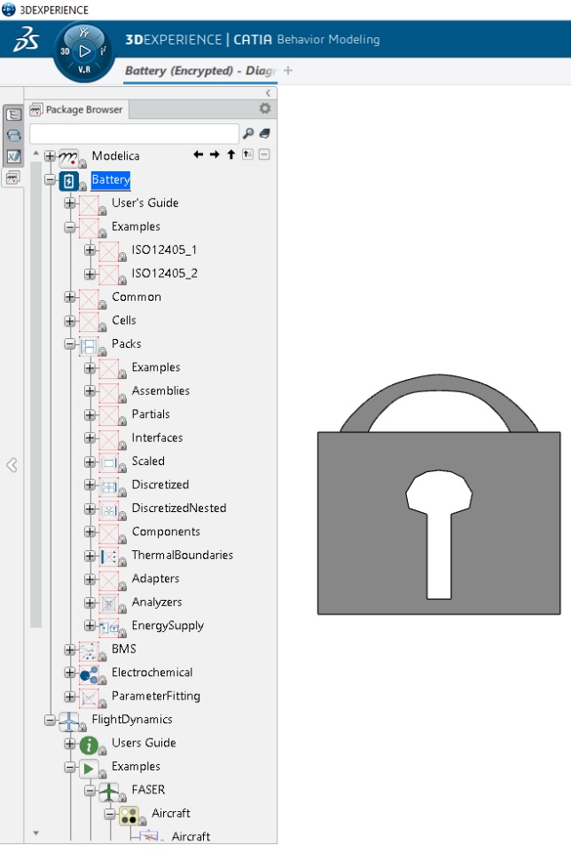Collapse the Packs tree node
The width and height of the screenshot is (571, 852).
point(69,344)
